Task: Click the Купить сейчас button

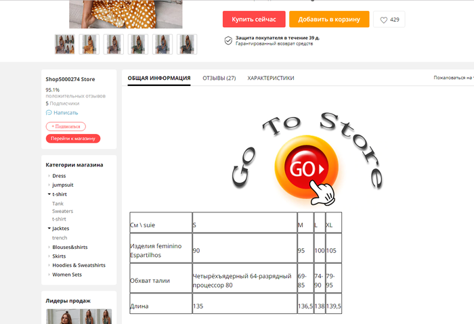Action: pyautogui.click(x=254, y=20)
